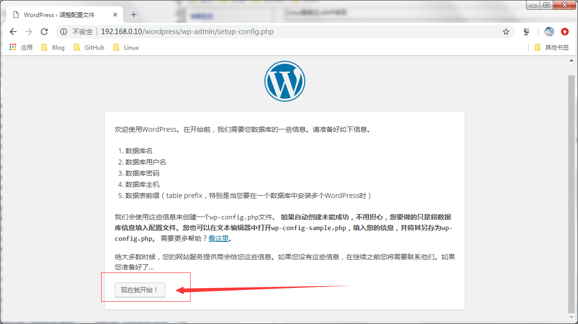Click the red update notification icon
Screen dimensions: 578x324
tap(565, 32)
